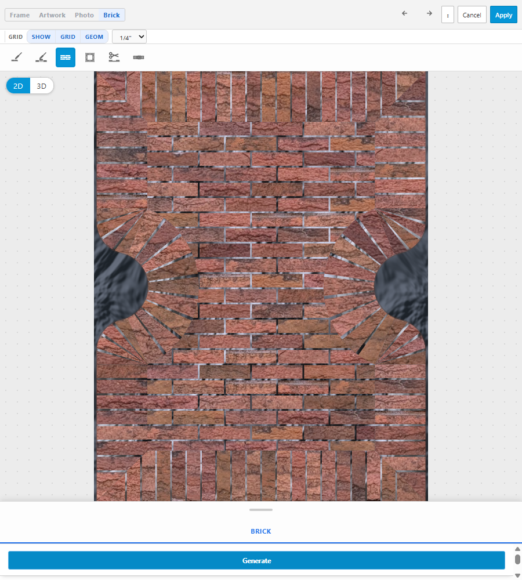Select the square frame border tool
This screenshot has width=522, height=580.
[90, 57]
